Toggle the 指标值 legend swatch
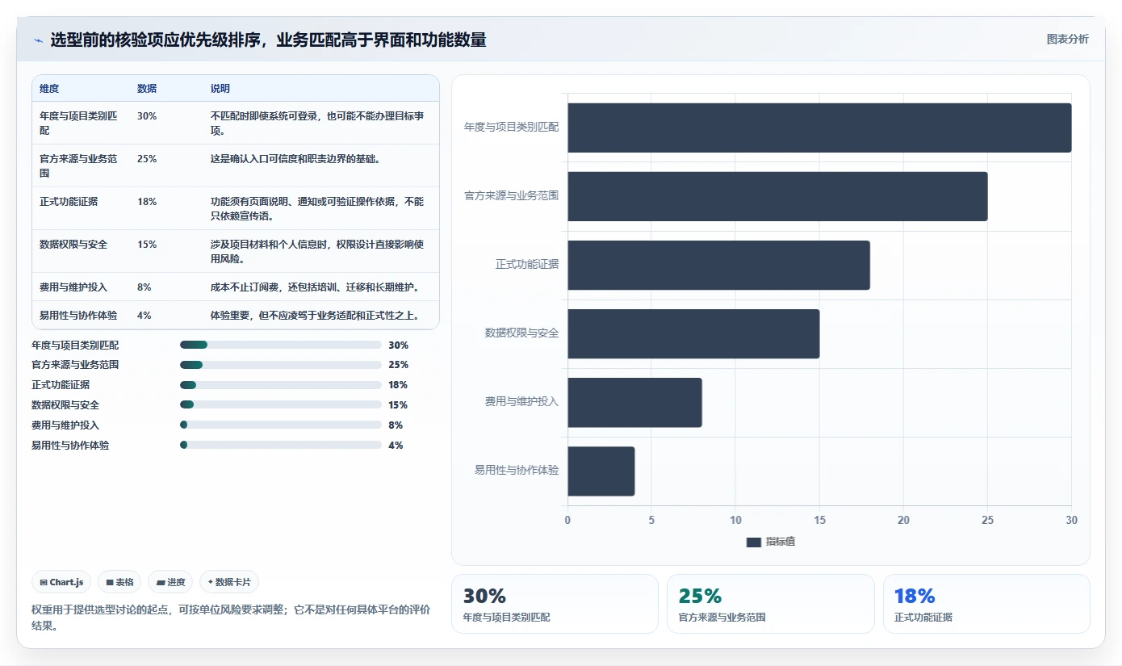Viewport: 1122px width, 666px height. (x=754, y=542)
